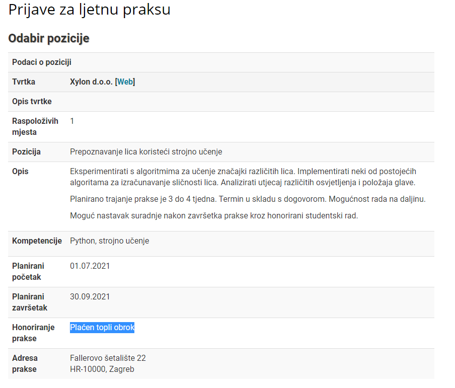The height and width of the screenshot is (388, 455).
Task: Click the Raspoloživih mjesta label
Action: coord(35,126)
